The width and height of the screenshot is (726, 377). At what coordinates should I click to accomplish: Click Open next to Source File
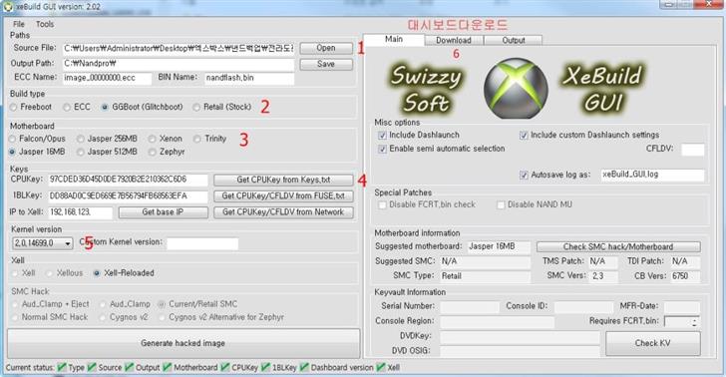[326, 48]
